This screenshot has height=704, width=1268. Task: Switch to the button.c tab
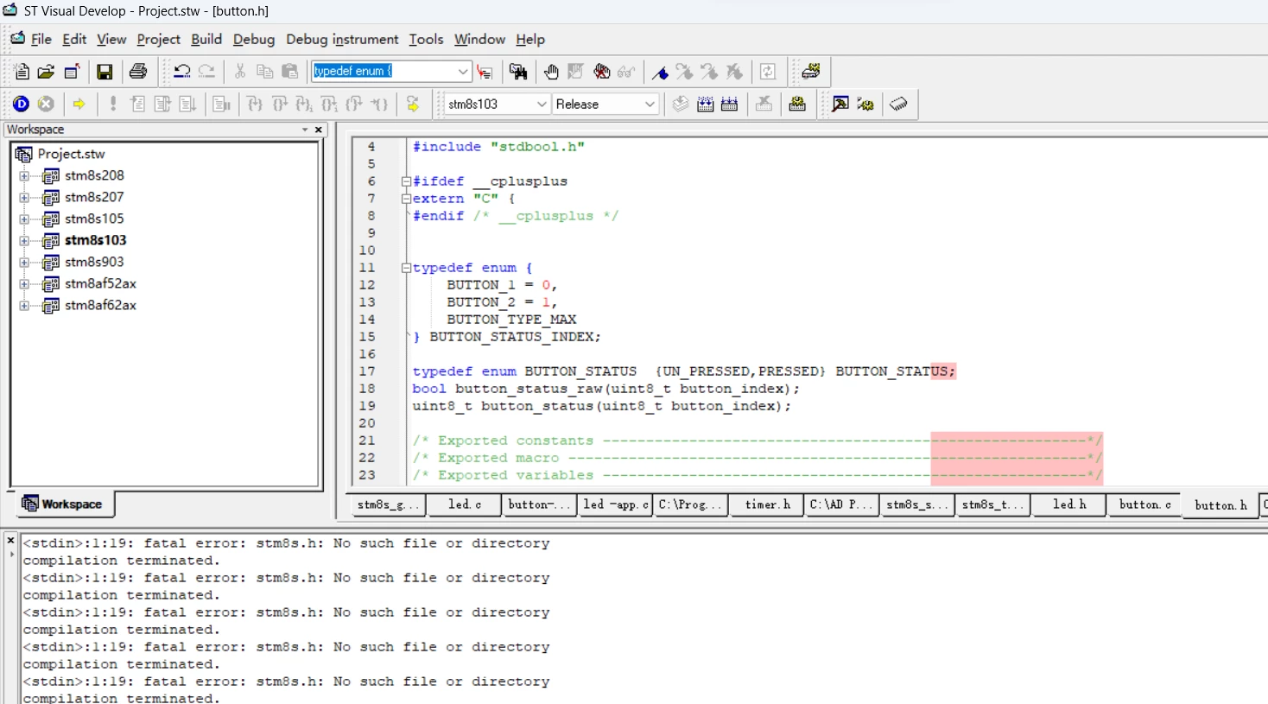point(1144,504)
